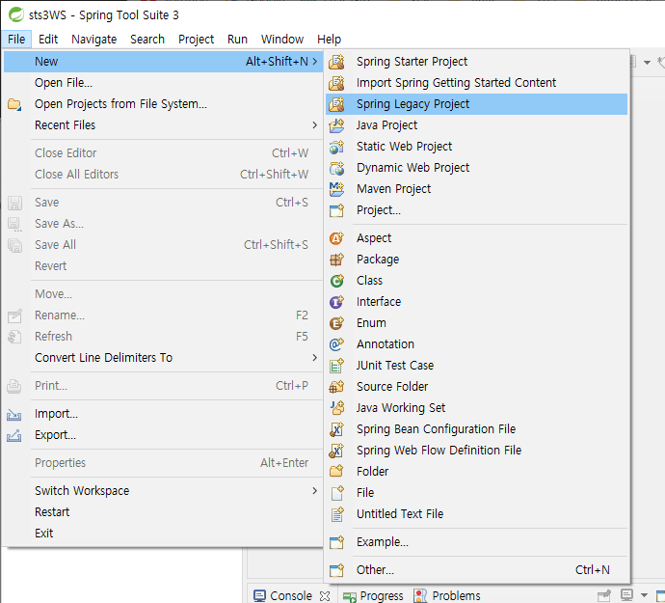Select Spring Legacy Project entry
The image size is (665, 603).
(x=477, y=104)
